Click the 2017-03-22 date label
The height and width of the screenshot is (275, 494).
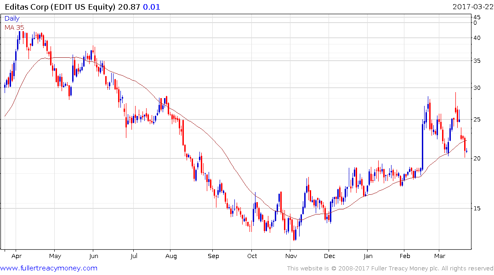pos(472,6)
